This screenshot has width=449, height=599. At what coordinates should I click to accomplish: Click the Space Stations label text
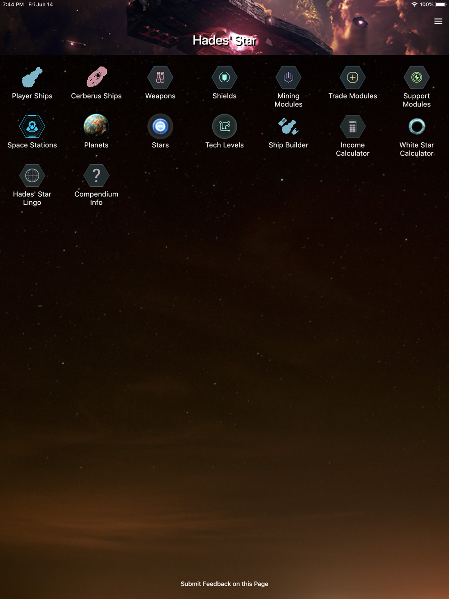pos(32,145)
